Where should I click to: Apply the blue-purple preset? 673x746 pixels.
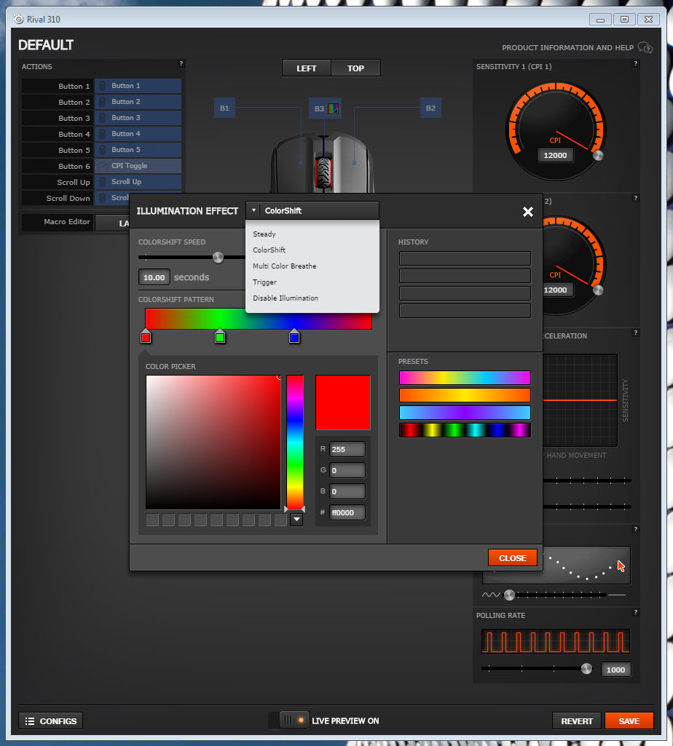click(x=465, y=413)
